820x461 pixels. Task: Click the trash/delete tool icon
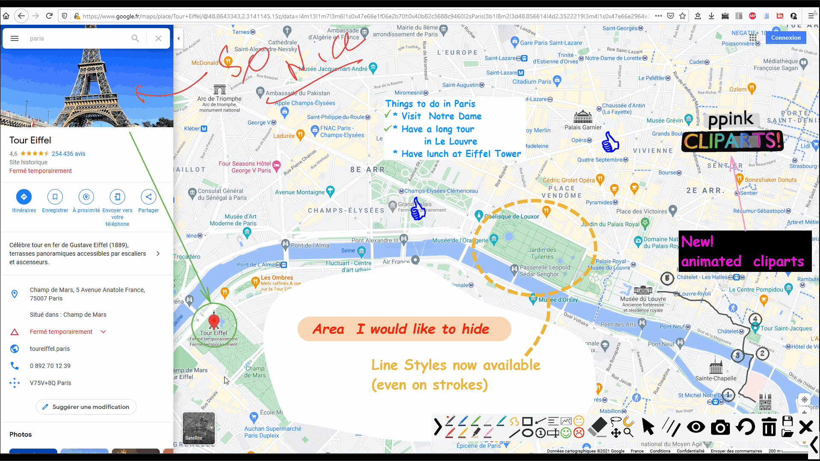(767, 427)
